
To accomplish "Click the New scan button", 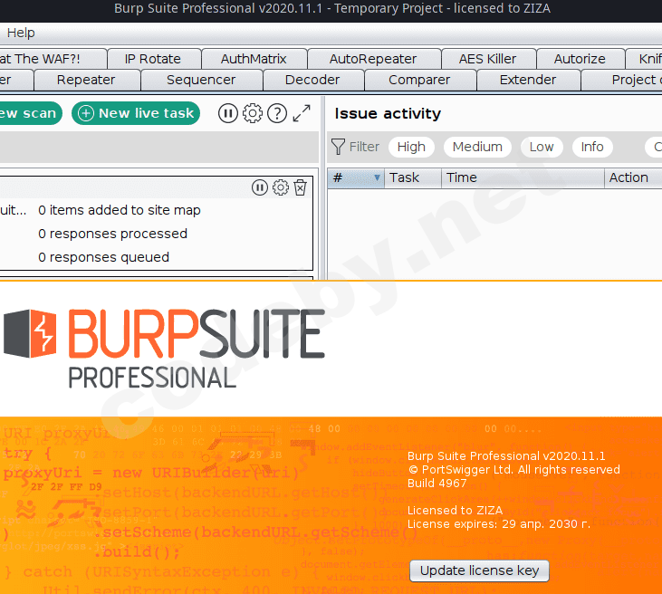I will tap(31, 113).
